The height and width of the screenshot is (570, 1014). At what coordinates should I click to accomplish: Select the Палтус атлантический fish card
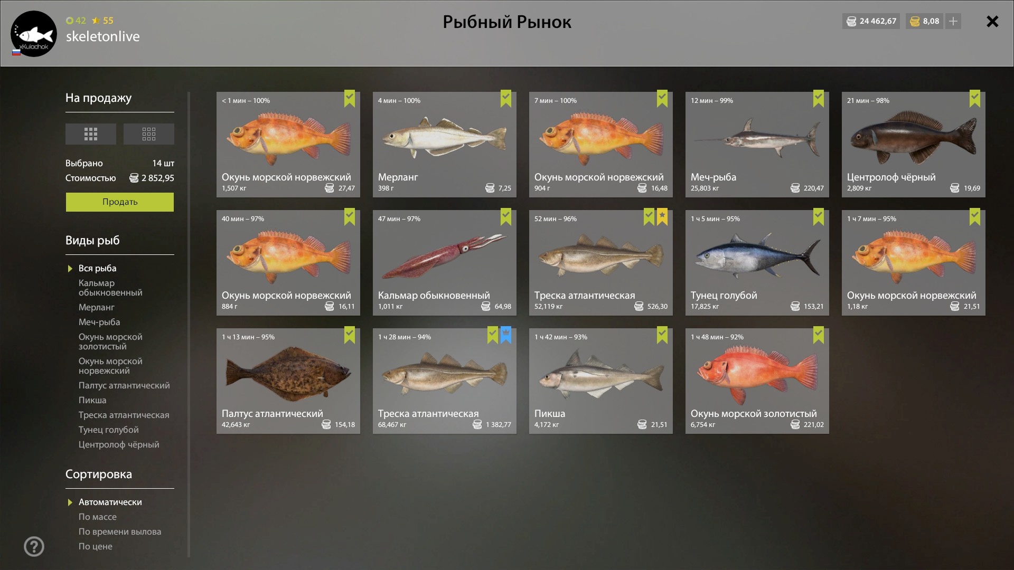tap(288, 381)
